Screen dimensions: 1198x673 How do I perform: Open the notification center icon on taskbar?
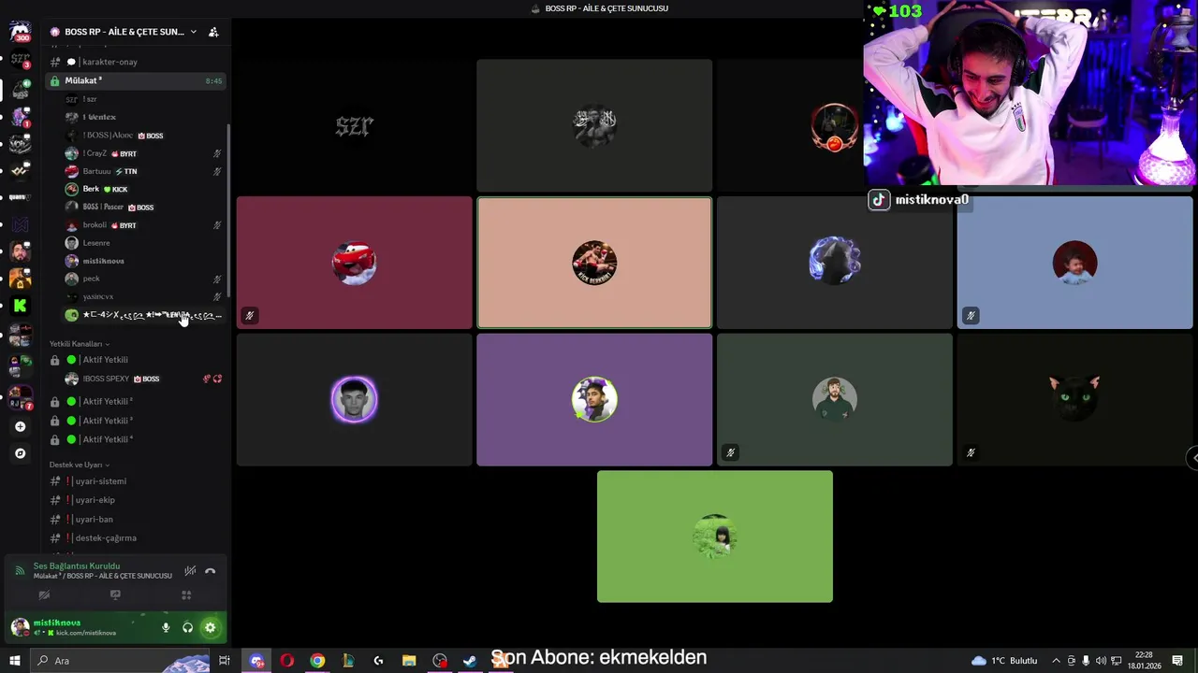tap(1177, 661)
